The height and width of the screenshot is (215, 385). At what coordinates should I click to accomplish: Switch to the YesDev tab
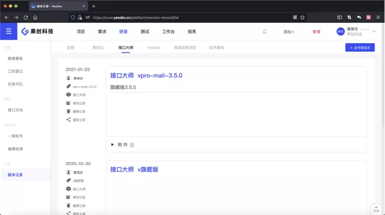pyautogui.click(x=153, y=47)
